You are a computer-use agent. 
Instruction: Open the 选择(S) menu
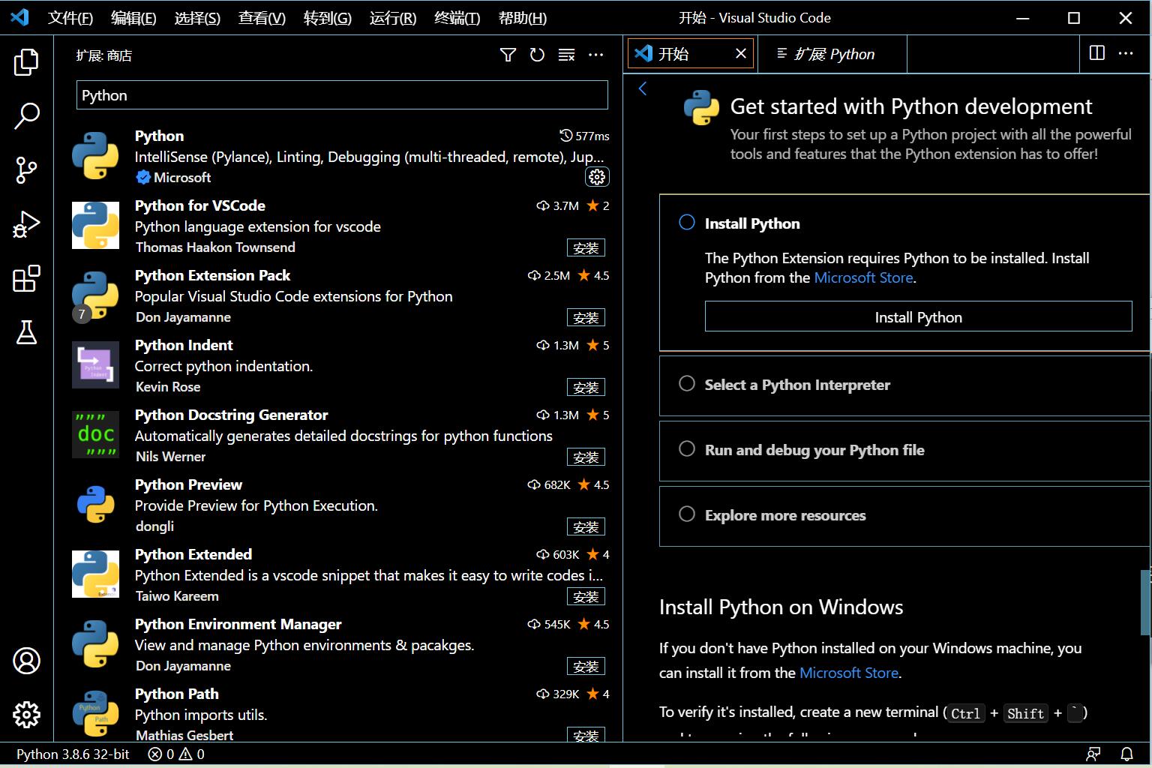(197, 18)
